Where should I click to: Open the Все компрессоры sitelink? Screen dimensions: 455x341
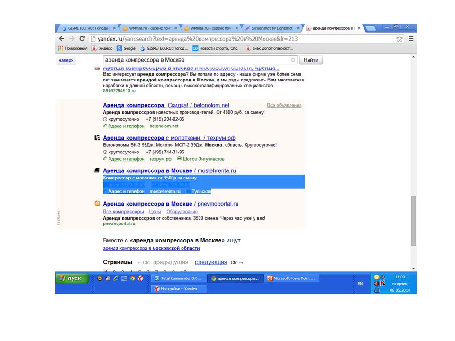[x=123, y=212]
